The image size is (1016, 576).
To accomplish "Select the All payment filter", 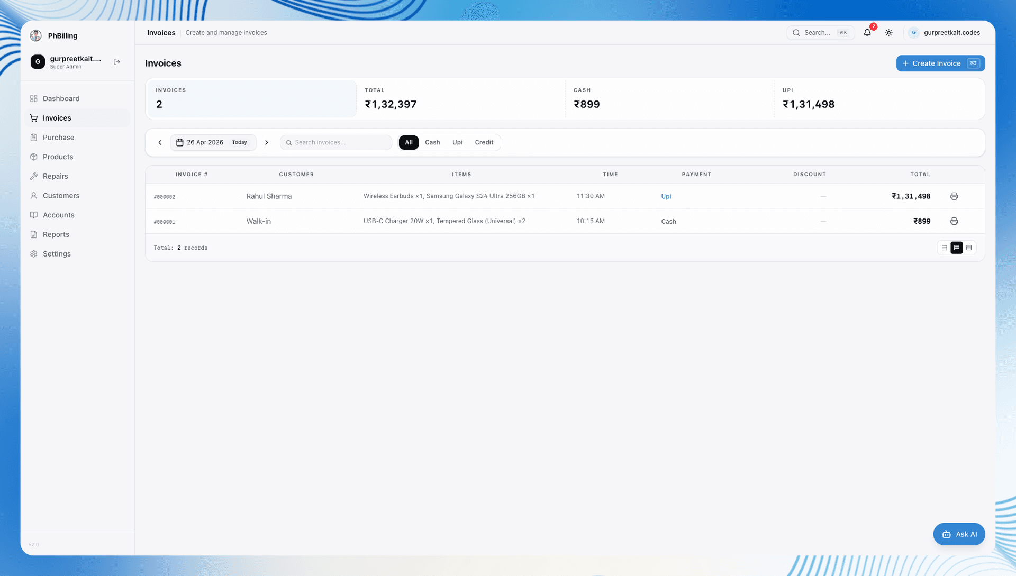I will pyautogui.click(x=409, y=142).
